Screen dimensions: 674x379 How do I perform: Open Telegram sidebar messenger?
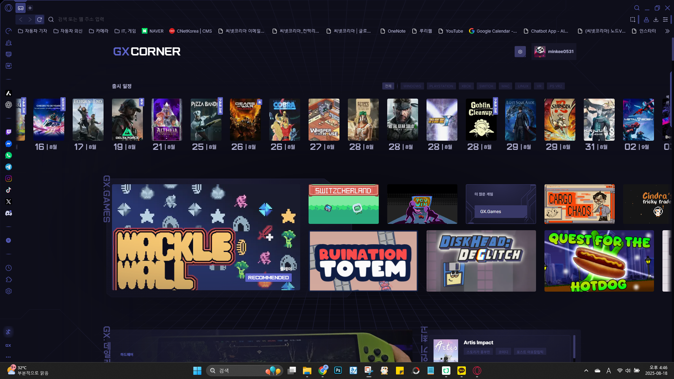pyautogui.click(x=8, y=167)
